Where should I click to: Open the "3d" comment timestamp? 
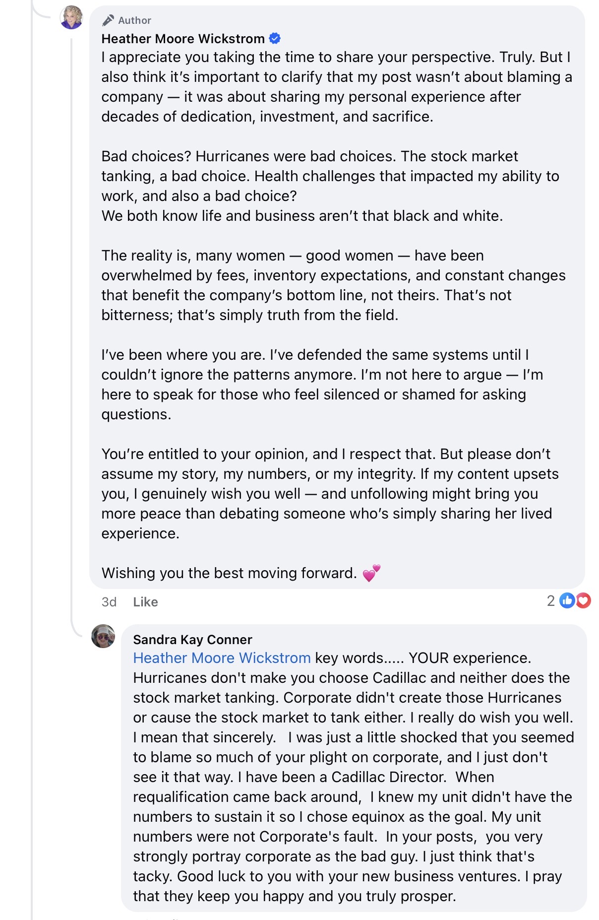point(109,602)
